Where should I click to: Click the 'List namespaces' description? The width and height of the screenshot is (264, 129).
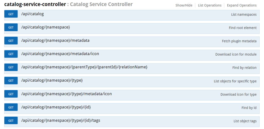point(244,15)
